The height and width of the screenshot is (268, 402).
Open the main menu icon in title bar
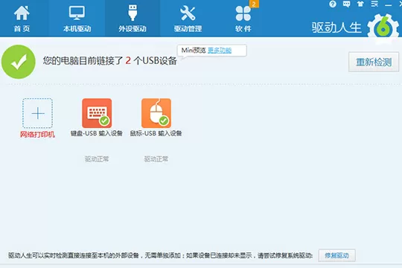[374, 4]
